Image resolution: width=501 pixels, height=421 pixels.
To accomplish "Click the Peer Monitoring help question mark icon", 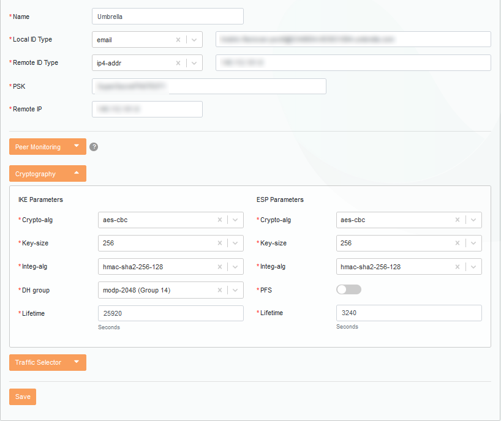I will pos(94,147).
